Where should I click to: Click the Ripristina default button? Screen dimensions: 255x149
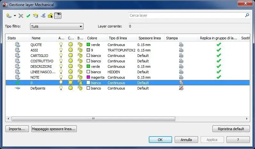click(x=231, y=129)
